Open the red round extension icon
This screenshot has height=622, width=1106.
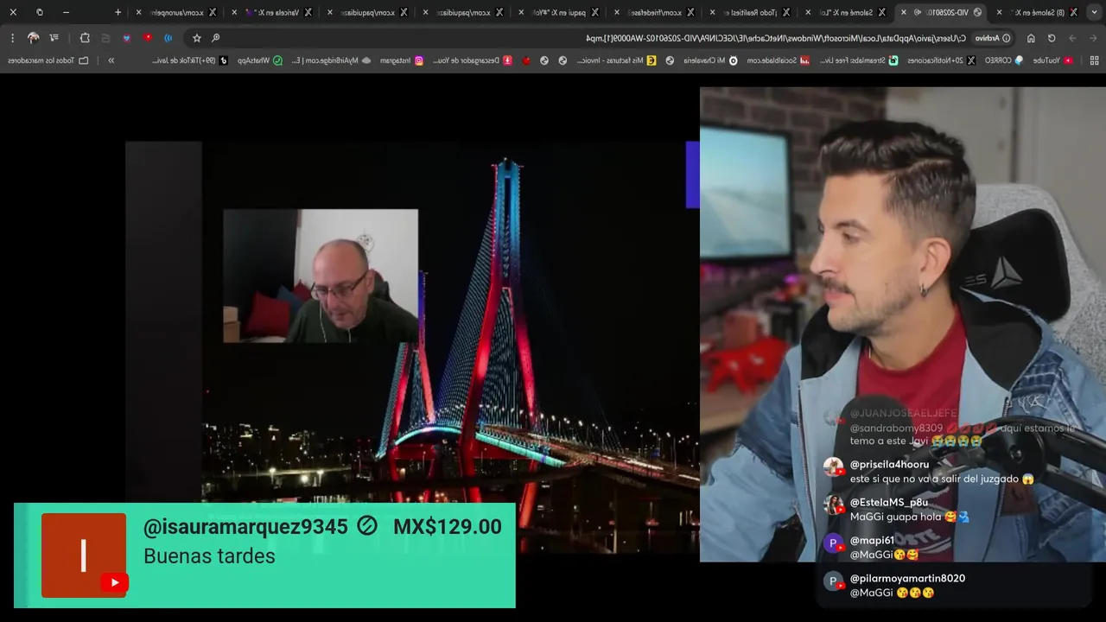click(148, 38)
